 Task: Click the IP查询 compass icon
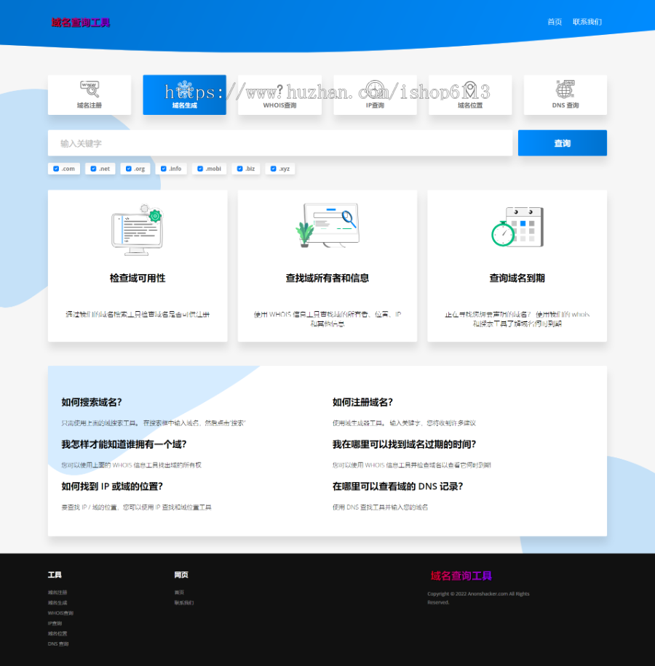tap(375, 89)
